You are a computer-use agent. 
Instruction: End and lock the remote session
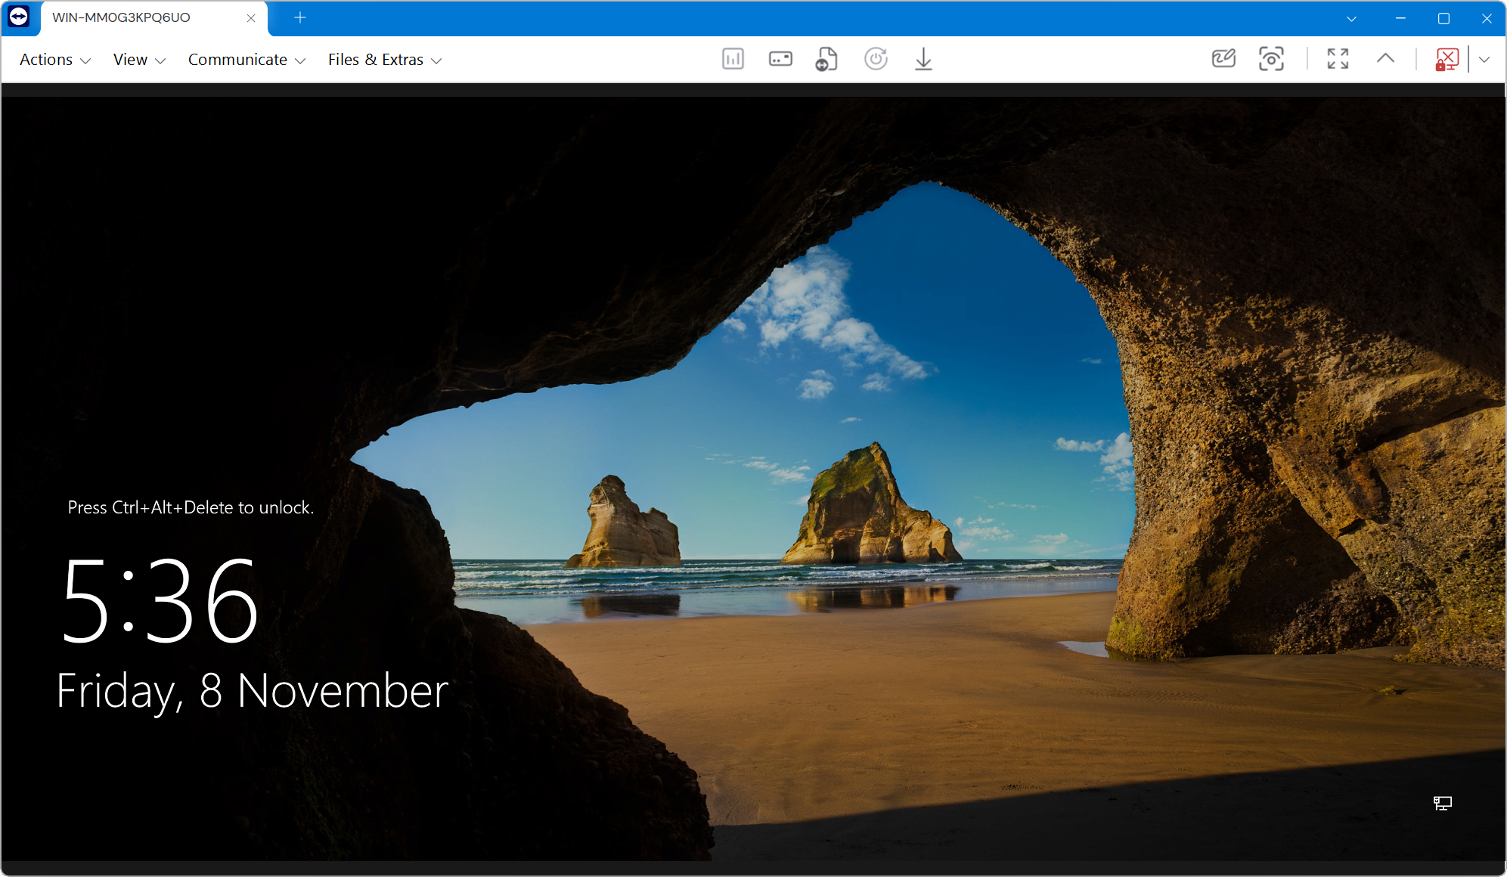pos(1447,59)
